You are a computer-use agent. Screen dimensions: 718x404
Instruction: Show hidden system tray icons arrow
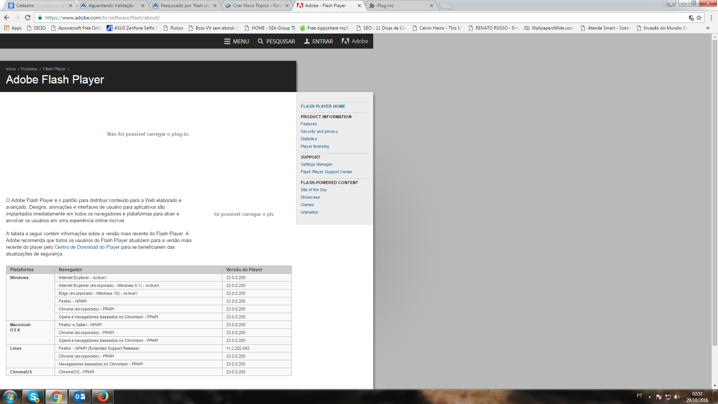[650, 397]
